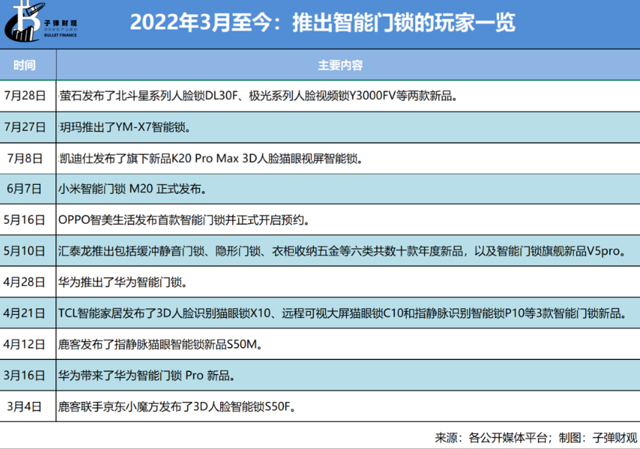Click the 7月28日 date cell

click(25, 96)
